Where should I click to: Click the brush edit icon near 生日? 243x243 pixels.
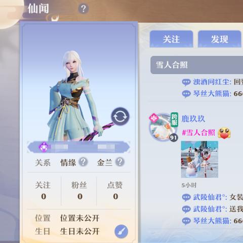(121, 231)
